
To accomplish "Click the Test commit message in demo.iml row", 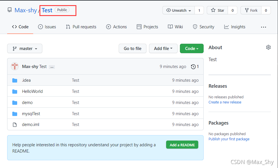I will [x=76, y=125].
